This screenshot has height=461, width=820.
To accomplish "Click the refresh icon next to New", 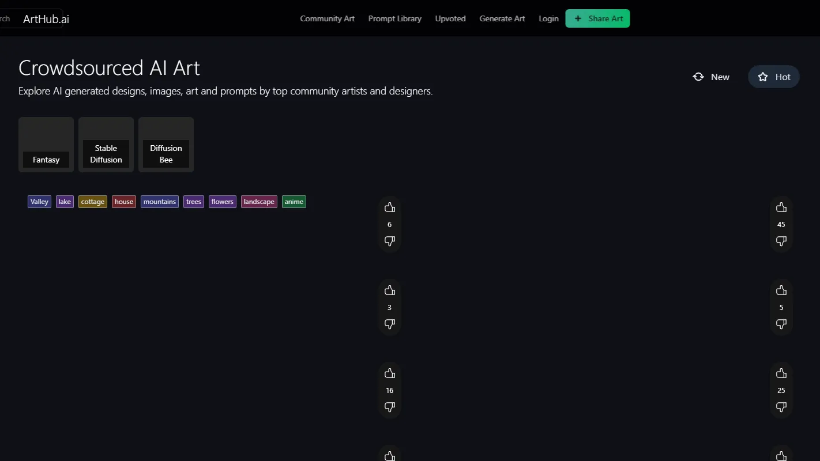I will [698, 77].
